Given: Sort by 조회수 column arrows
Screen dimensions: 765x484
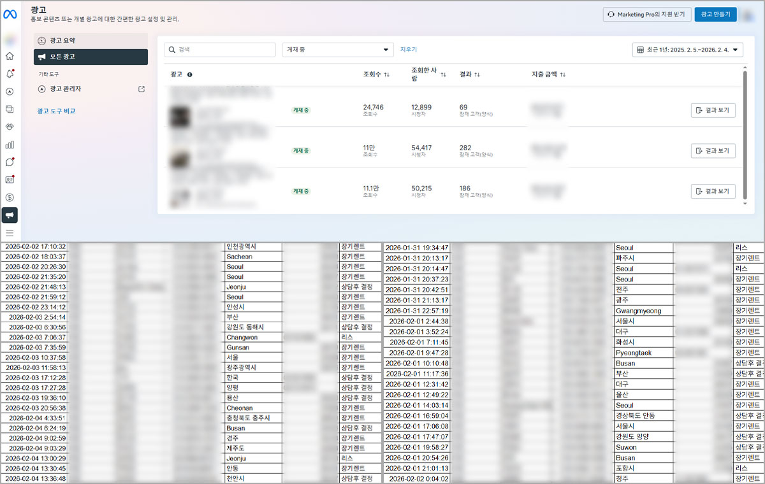Looking at the screenshot, I should pos(386,75).
